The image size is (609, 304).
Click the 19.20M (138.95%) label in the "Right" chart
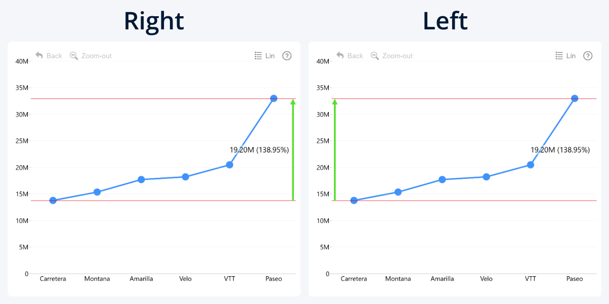click(x=259, y=150)
